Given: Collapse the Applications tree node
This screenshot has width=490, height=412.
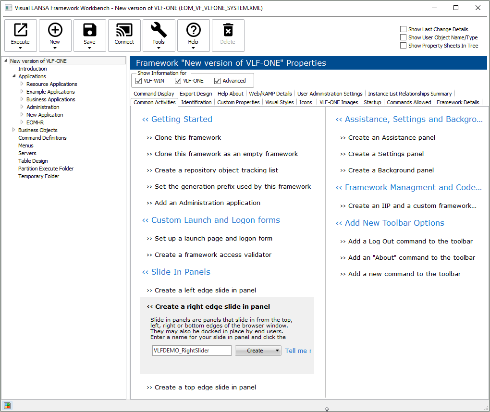Looking at the screenshot, I should (x=14, y=76).
